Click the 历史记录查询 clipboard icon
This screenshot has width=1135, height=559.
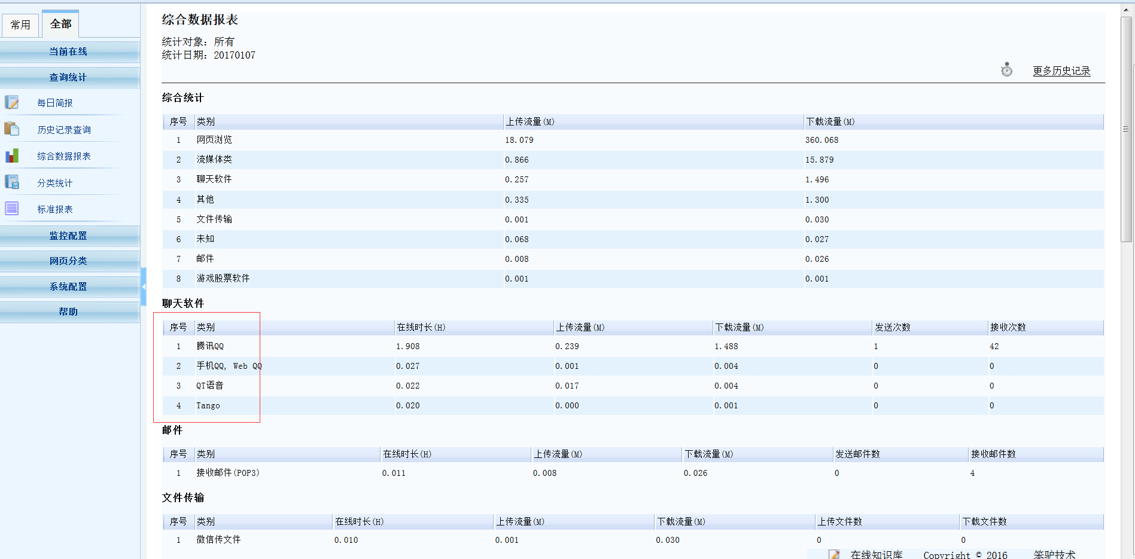coord(12,129)
